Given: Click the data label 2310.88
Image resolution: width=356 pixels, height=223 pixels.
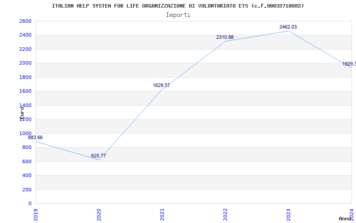Looking at the screenshot, I should click(225, 37).
